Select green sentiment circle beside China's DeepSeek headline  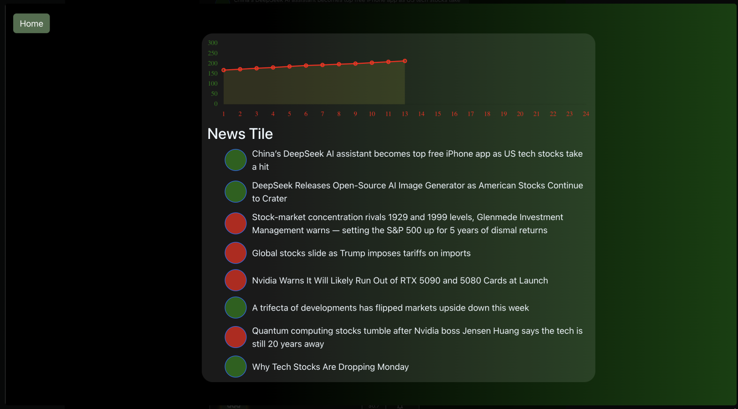click(236, 160)
